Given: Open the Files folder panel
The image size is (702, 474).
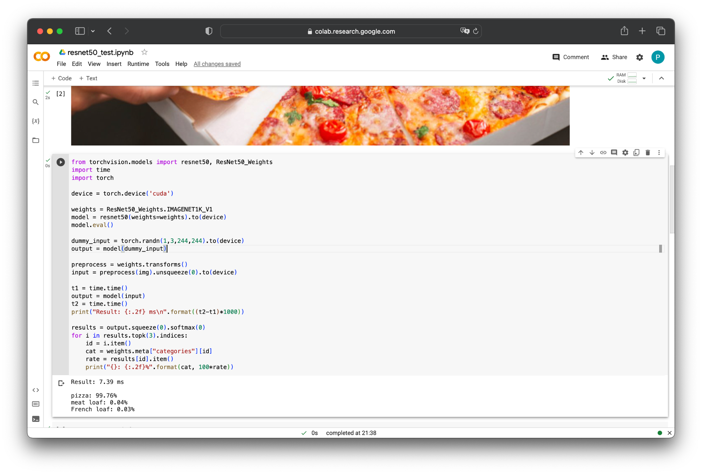Looking at the screenshot, I should tap(35, 140).
